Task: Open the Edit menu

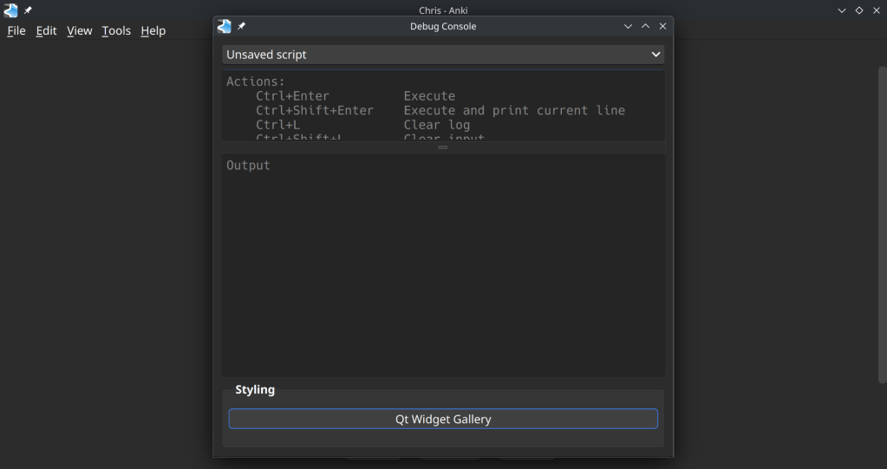Action: point(46,30)
